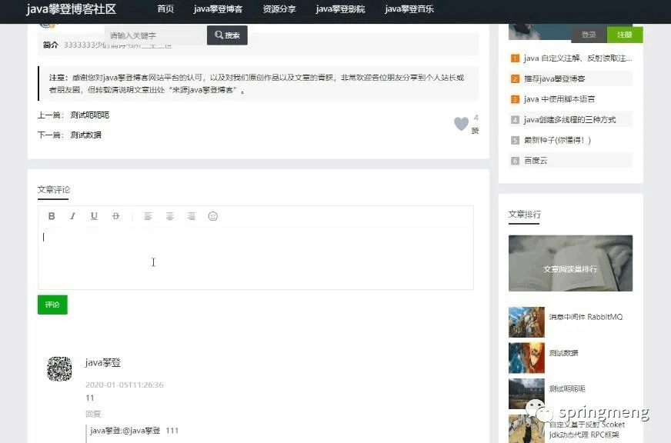671x443 pixels.
Task: Apply bold formatting in comment editor
Action: point(52,216)
